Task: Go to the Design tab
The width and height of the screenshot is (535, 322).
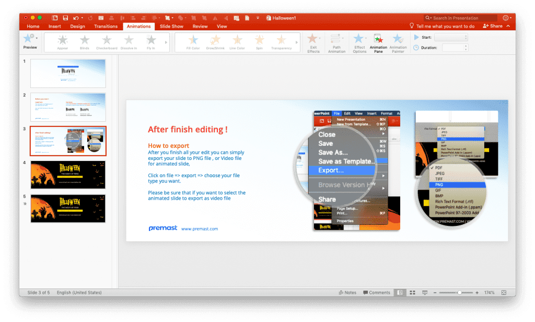Action: [x=77, y=26]
